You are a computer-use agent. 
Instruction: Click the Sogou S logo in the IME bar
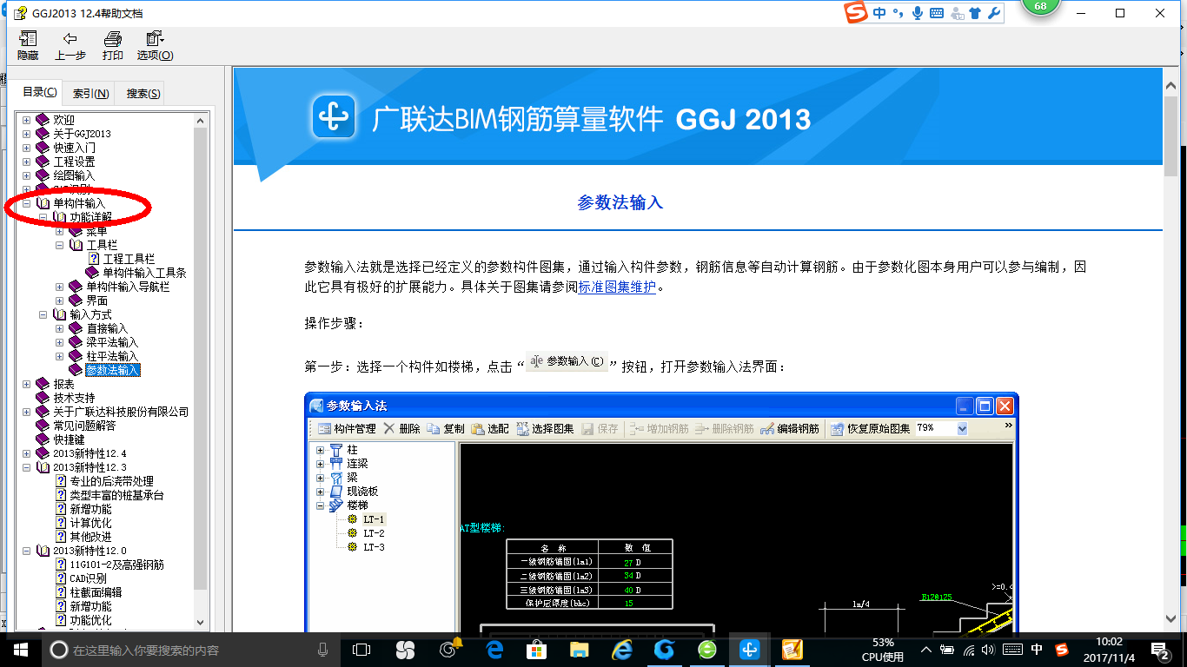(857, 13)
